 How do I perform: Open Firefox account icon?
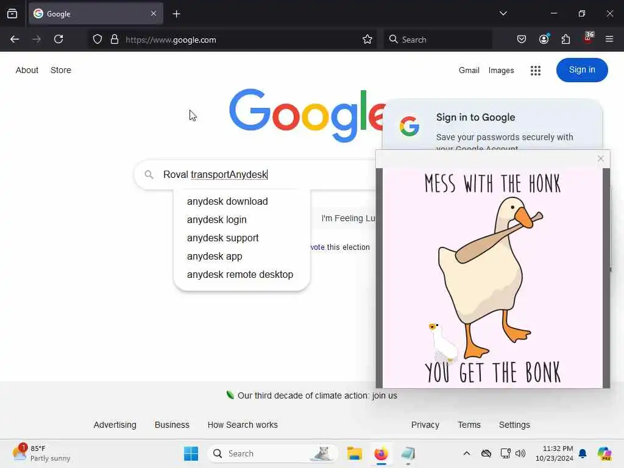(544, 39)
